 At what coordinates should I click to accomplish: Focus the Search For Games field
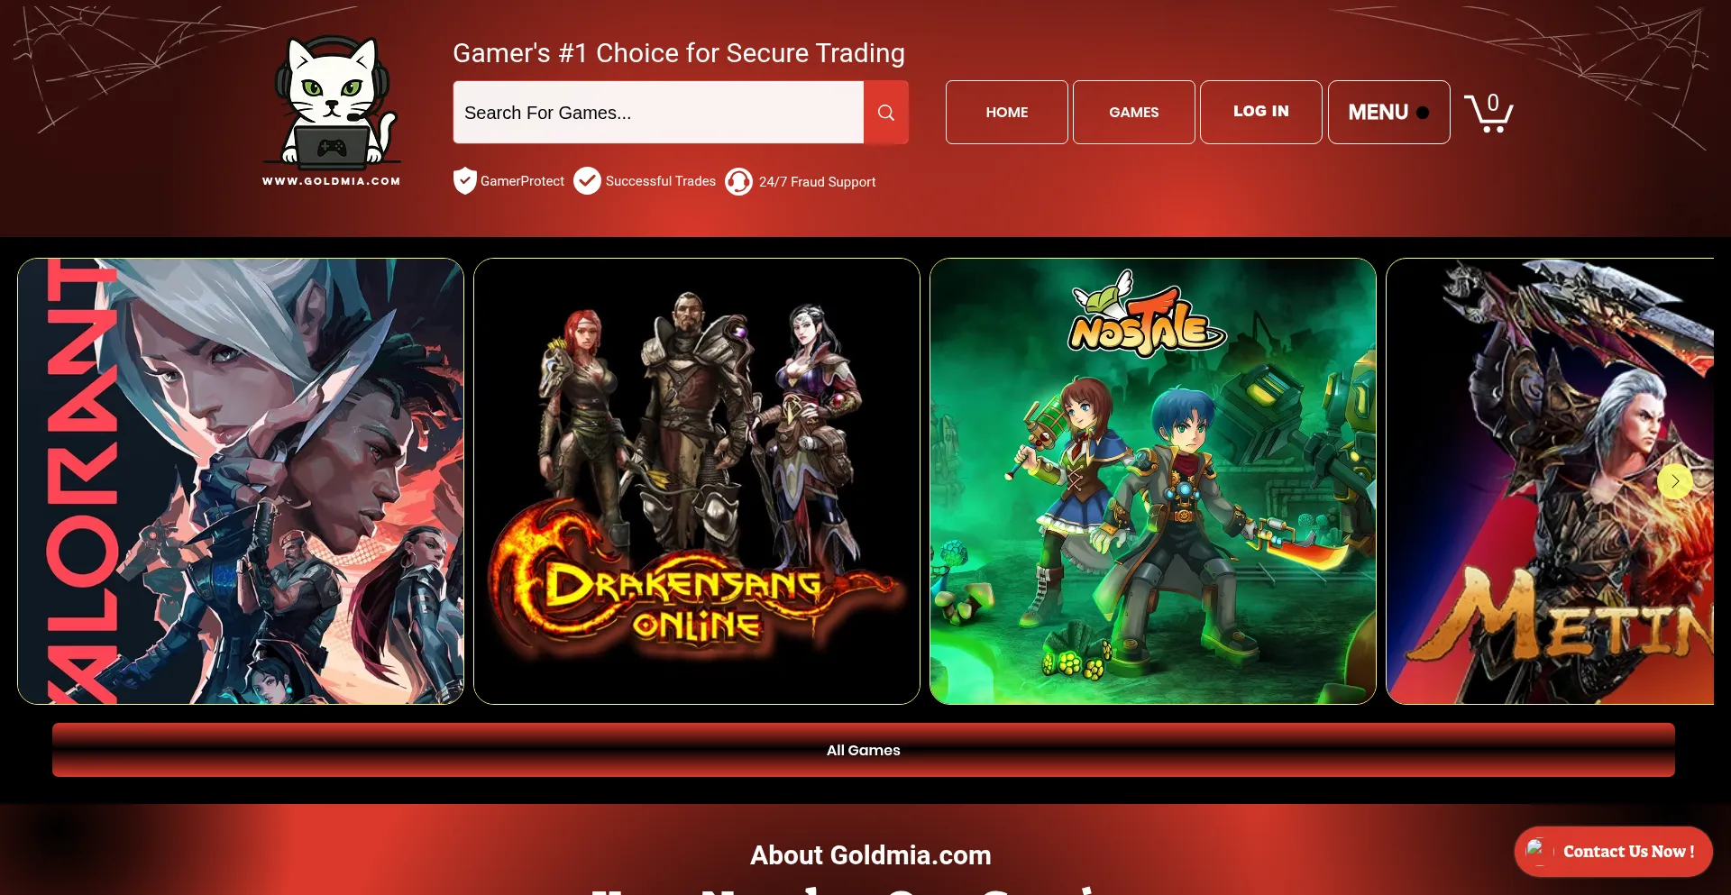point(658,113)
